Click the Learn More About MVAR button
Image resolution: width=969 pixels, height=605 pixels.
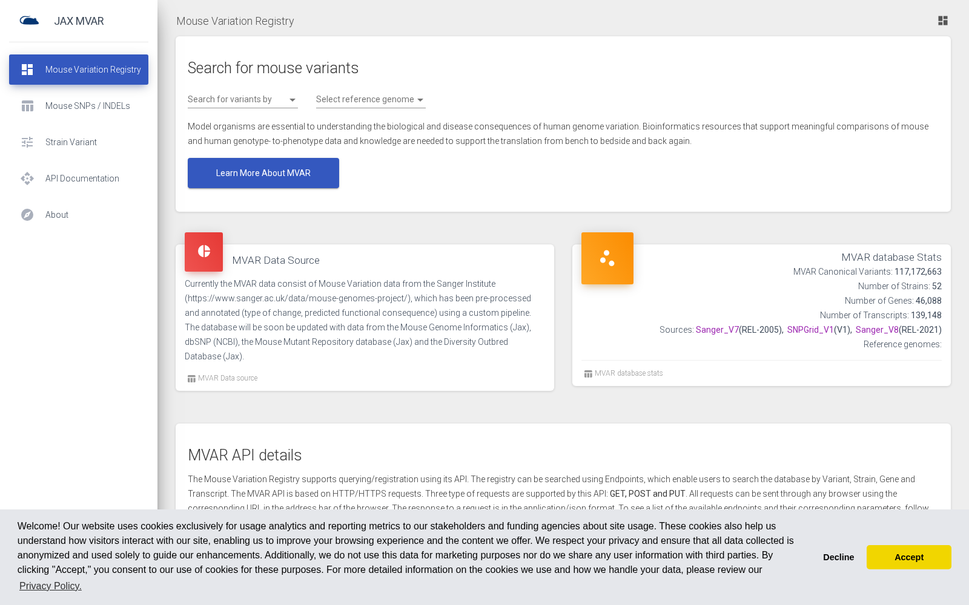click(x=263, y=173)
